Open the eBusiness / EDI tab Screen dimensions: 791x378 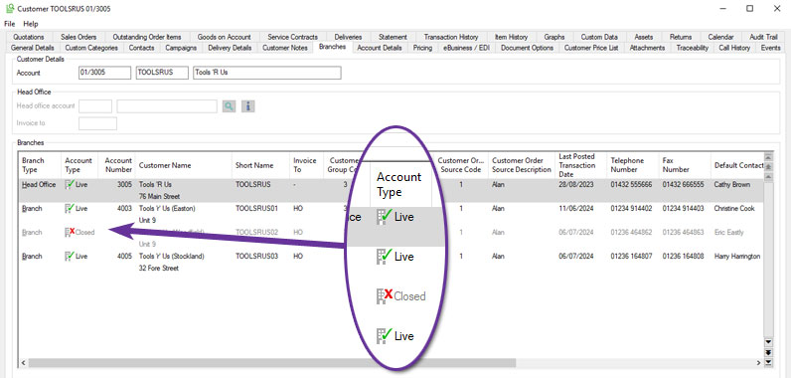[x=466, y=48]
